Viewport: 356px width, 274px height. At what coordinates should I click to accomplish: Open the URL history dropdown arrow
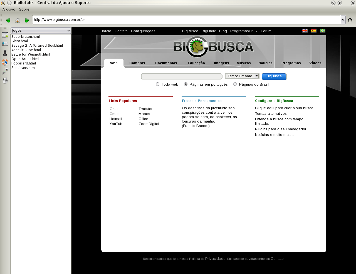[x=343, y=20]
